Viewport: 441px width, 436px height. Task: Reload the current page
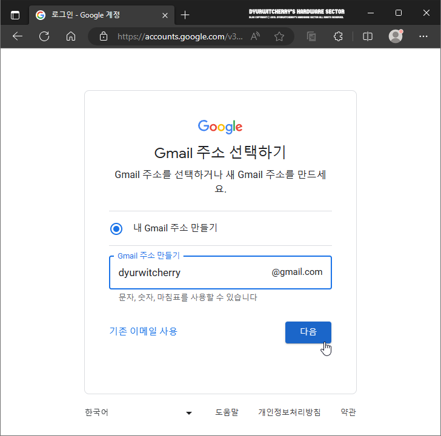coord(44,36)
